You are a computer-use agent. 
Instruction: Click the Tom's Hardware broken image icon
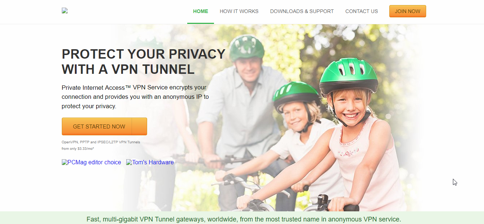pos(129,162)
